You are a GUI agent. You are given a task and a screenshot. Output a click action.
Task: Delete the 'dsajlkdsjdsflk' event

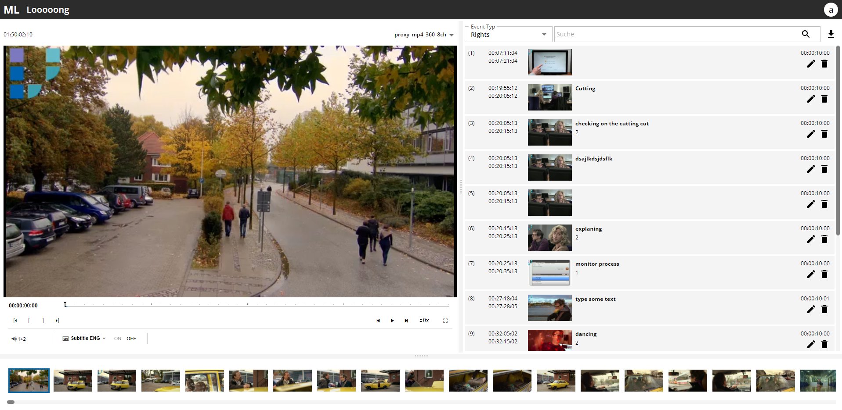[x=824, y=169]
